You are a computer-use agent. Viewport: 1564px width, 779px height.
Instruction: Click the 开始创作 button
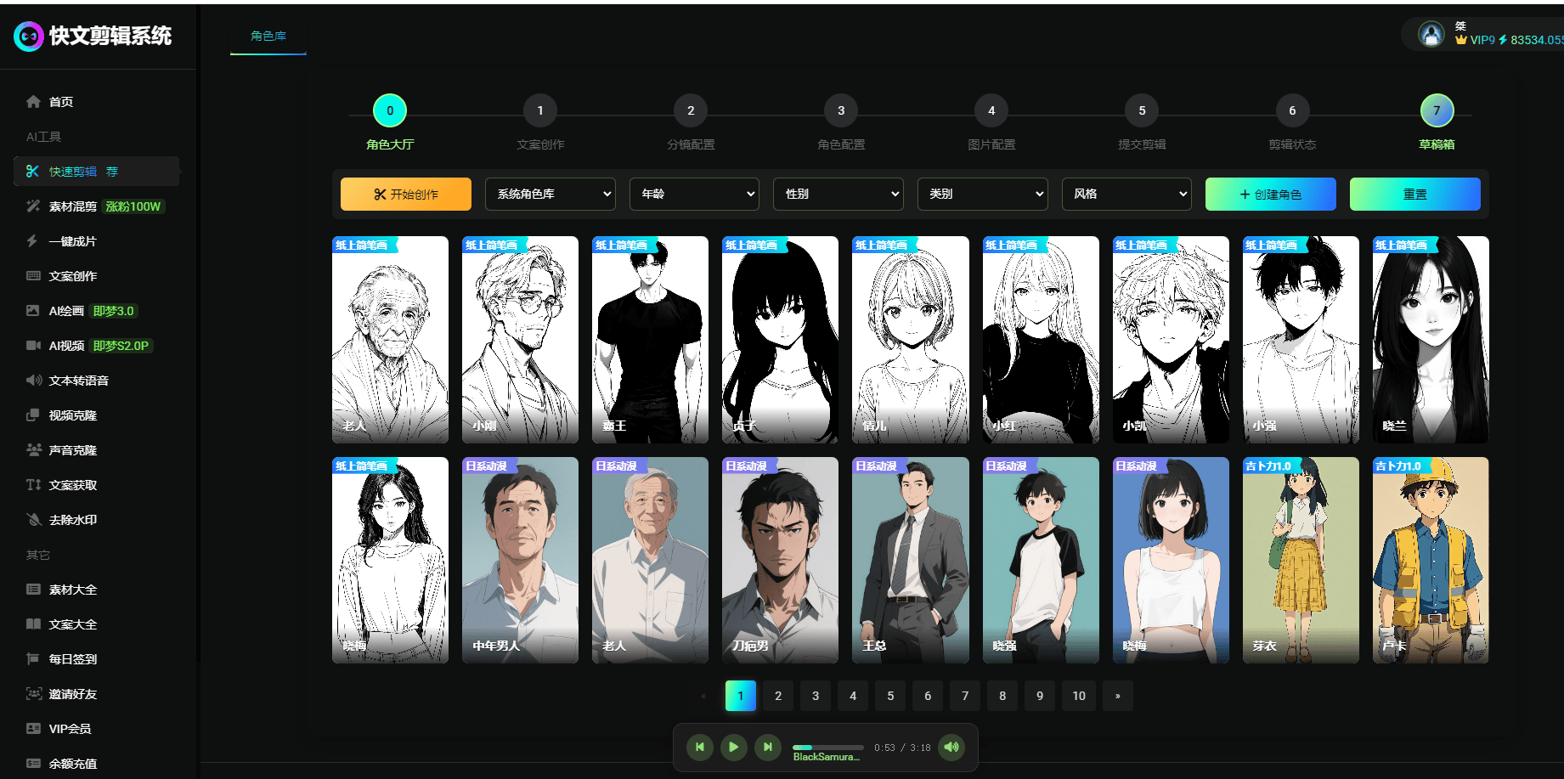coord(406,194)
